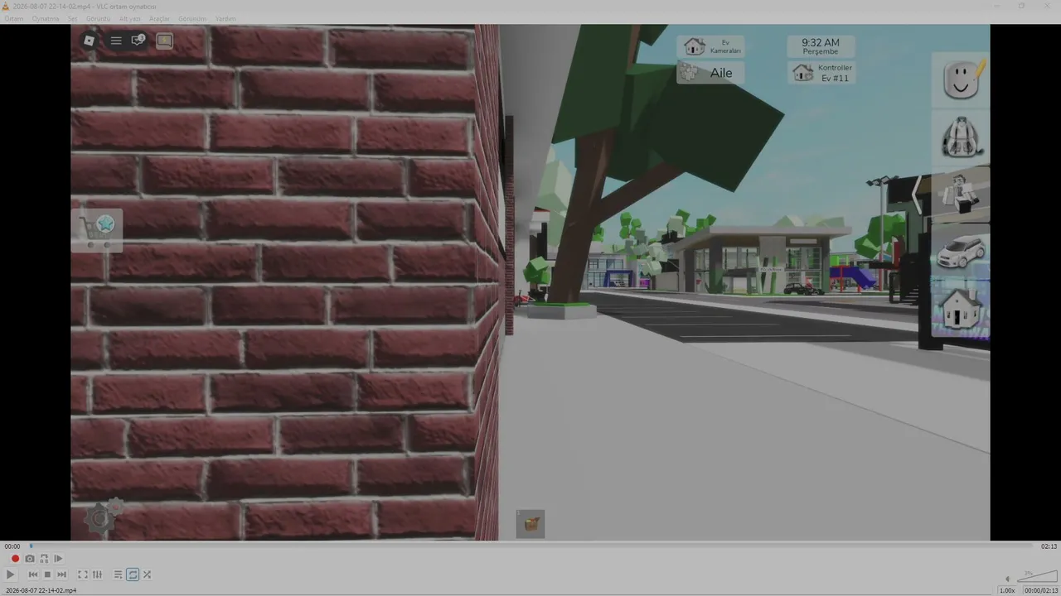
Task: Open the Görünüm menu
Action: click(192, 18)
